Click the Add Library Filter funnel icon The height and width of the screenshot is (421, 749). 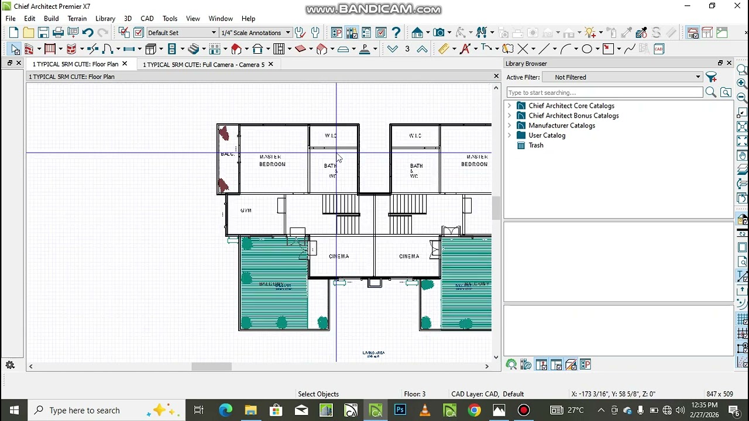click(x=711, y=77)
